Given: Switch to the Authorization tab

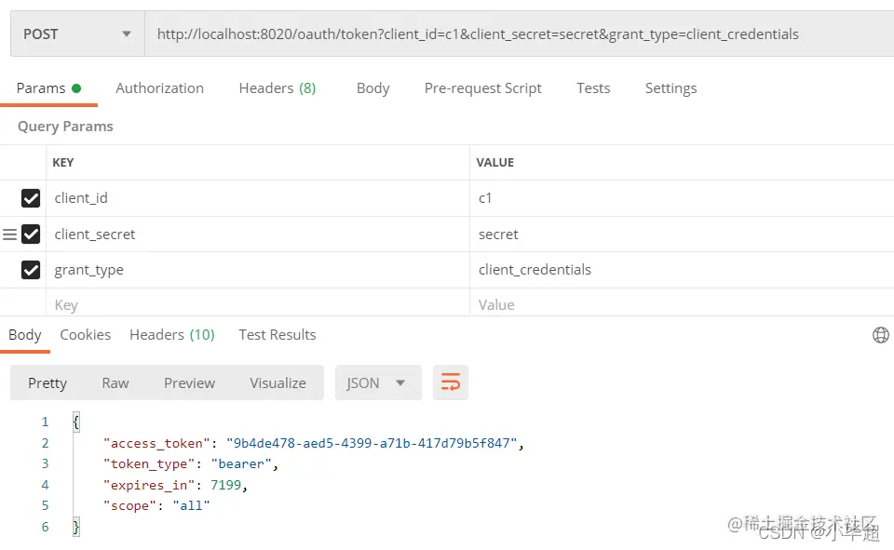Looking at the screenshot, I should click(x=159, y=88).
